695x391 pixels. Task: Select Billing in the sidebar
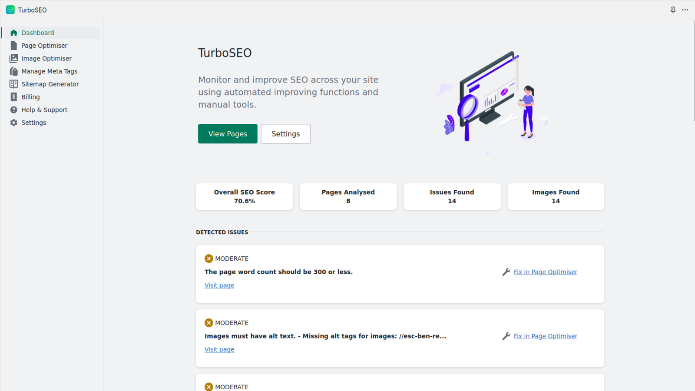click(30, 96)
